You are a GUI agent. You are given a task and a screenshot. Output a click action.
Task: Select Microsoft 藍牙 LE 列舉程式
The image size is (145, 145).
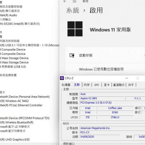(15, 127)
